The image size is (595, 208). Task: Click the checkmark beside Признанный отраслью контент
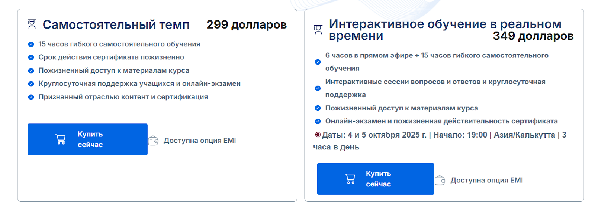31,97
